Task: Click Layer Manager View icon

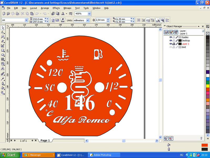Action: (176, 32)
